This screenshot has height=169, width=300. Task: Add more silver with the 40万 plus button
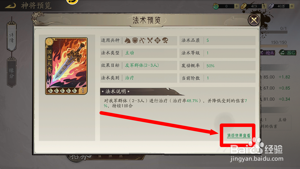[x=292, y=6]
